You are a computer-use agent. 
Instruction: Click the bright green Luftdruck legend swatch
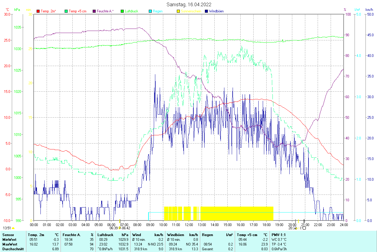click(122, 11)
